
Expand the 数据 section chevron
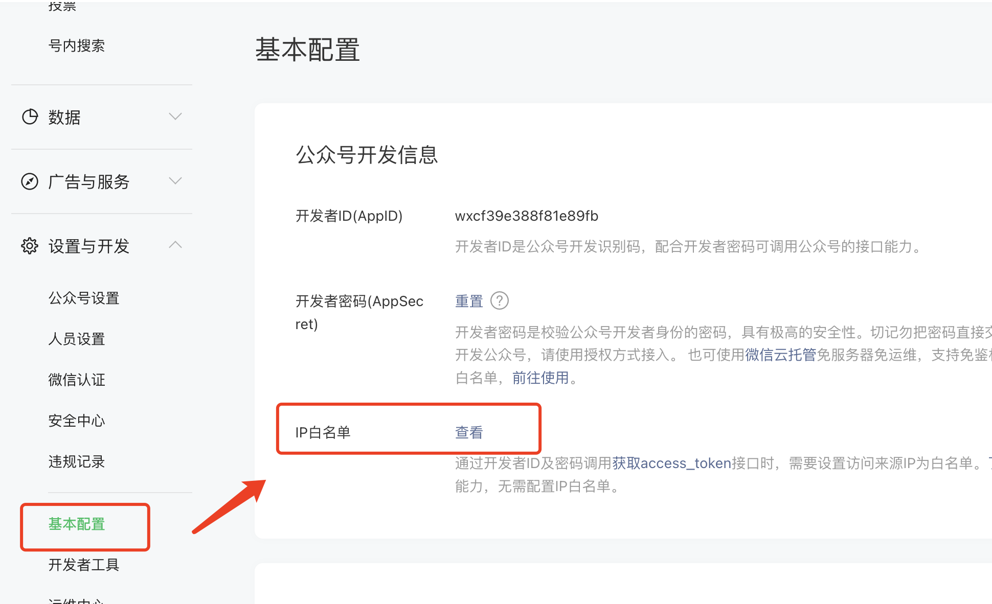[175, 117]
